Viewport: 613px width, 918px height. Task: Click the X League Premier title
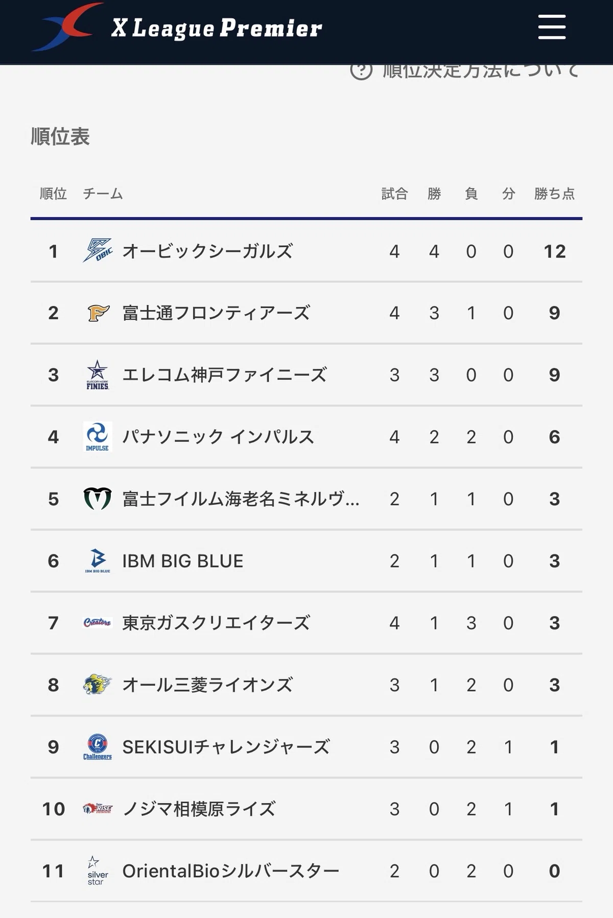[x=217, y=29]
